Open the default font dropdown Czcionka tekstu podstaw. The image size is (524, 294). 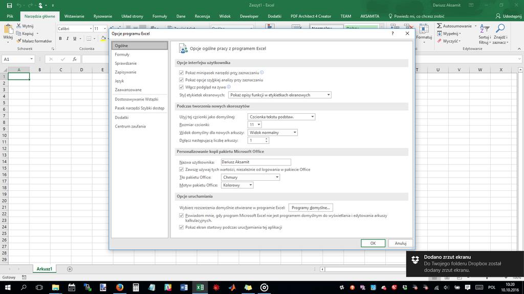tap(281, 117)
